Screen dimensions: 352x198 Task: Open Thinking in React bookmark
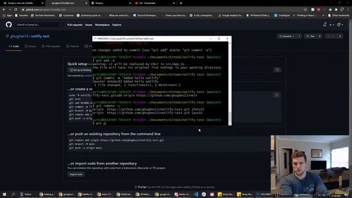(x=305, y=15)
